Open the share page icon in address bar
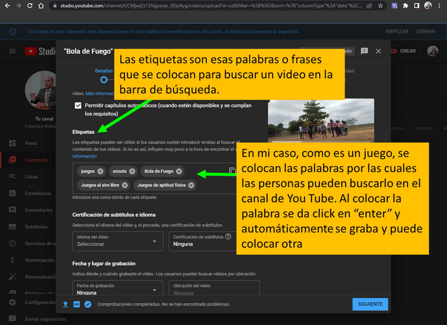The image size is (447, 325). pos(369,6)
